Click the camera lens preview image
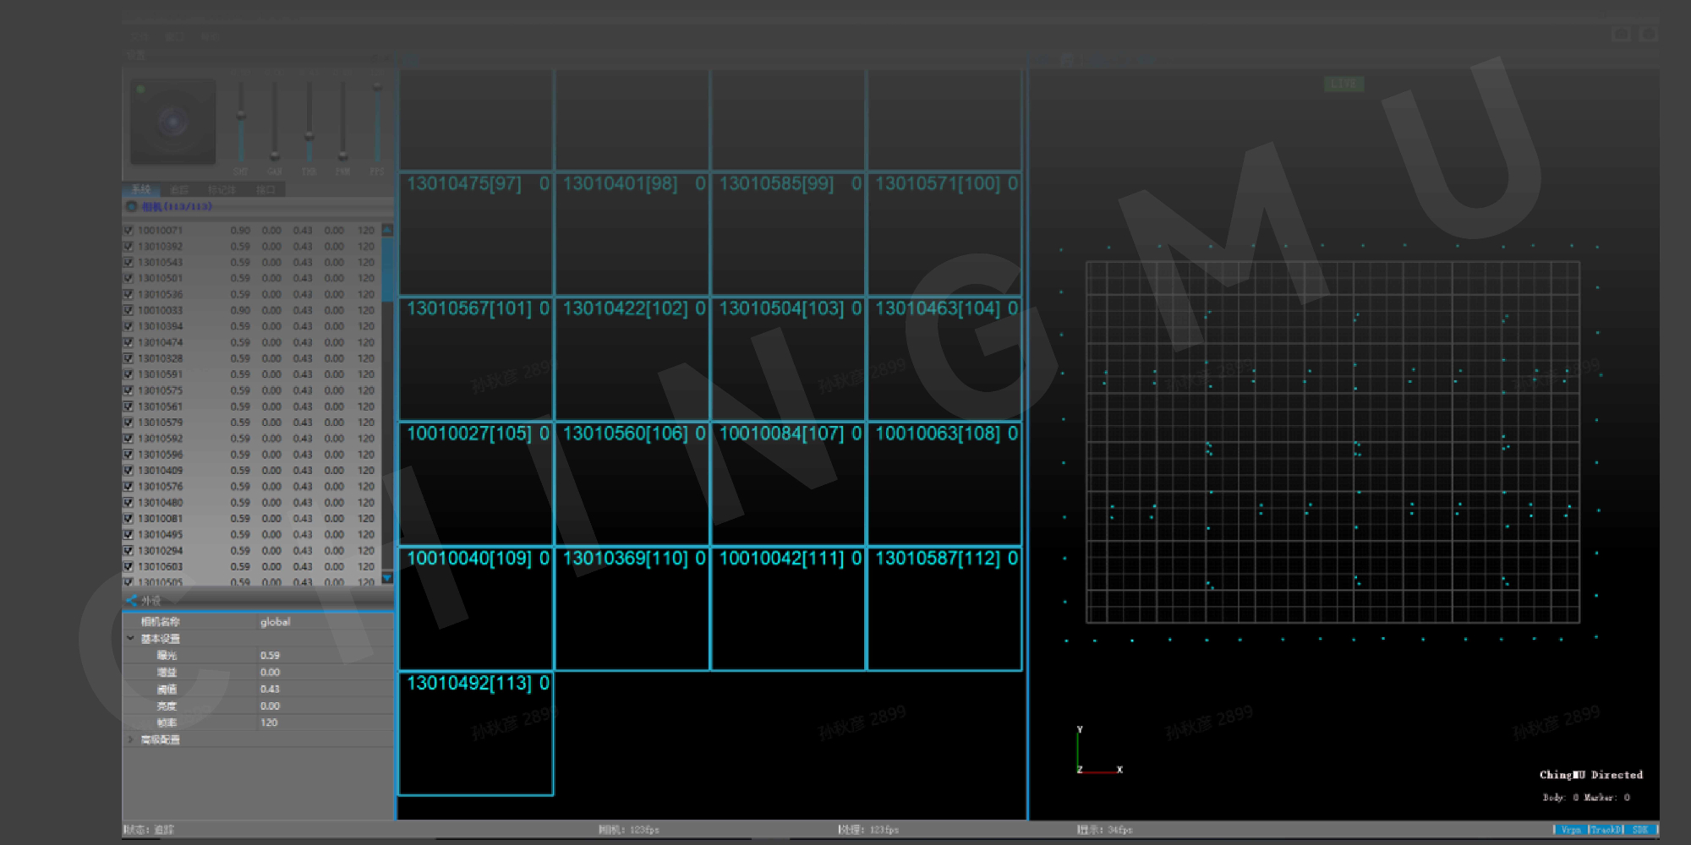The height and width of the screenshot is (845, 1691). [x=173, y=122]
